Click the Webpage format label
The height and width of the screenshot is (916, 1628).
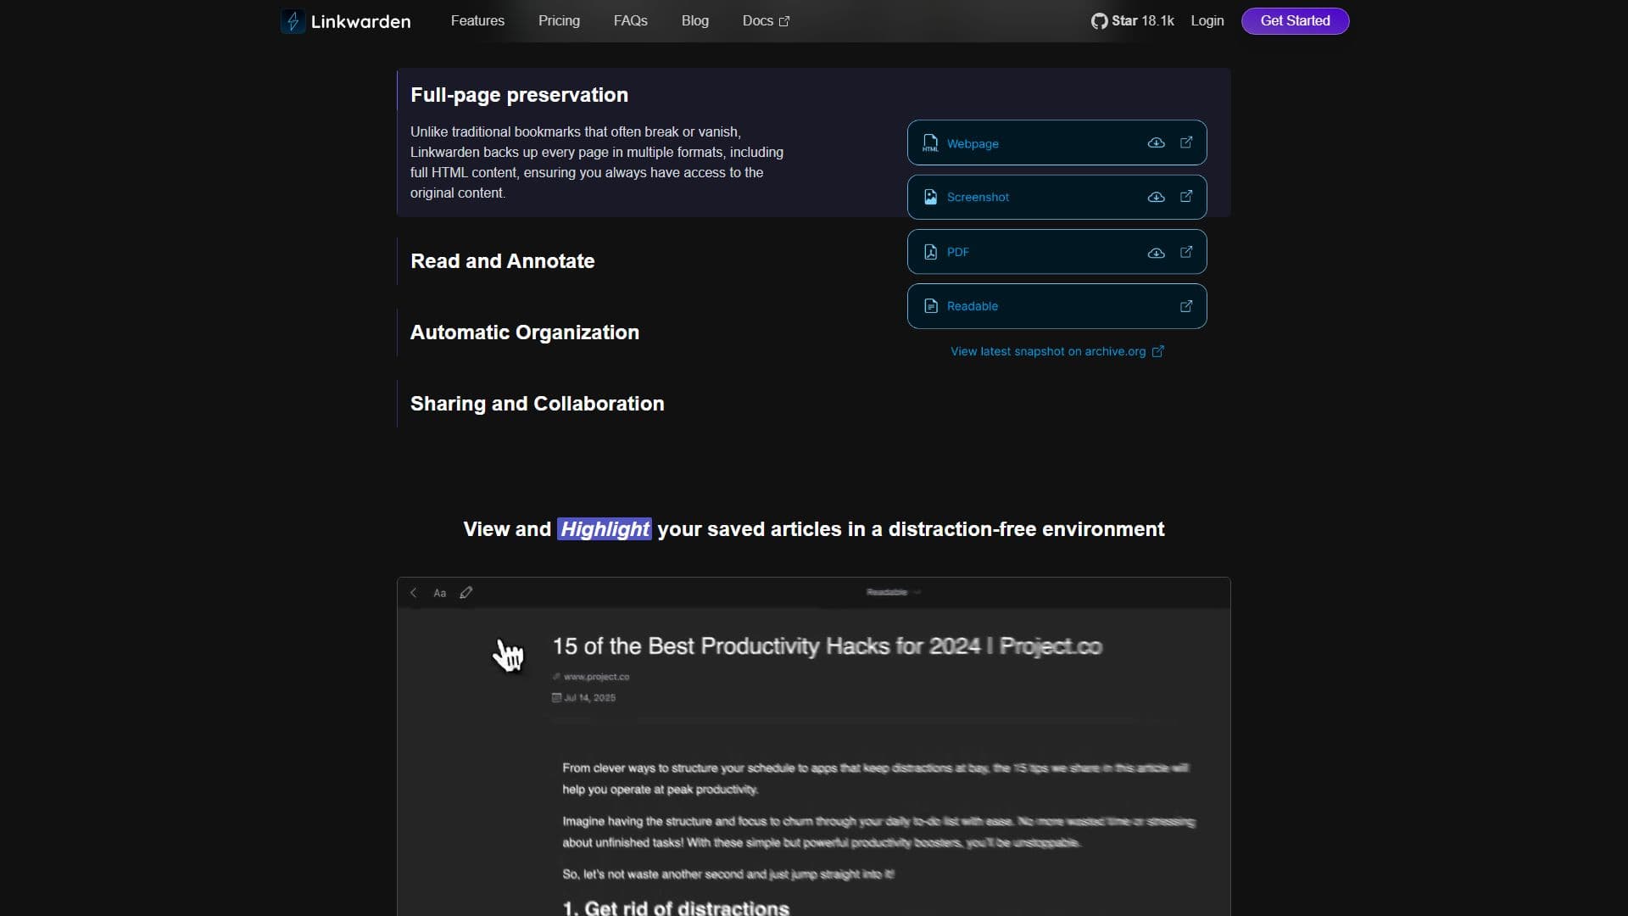point(973,144)
